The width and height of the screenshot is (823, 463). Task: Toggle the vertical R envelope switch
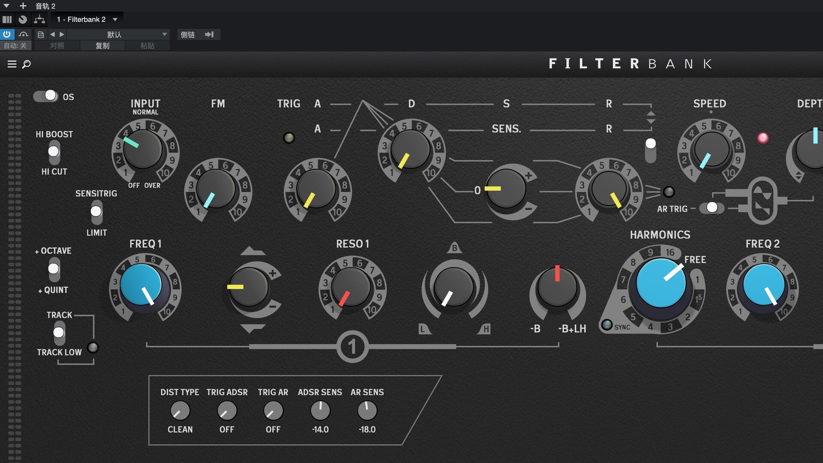tap(651, 150)
